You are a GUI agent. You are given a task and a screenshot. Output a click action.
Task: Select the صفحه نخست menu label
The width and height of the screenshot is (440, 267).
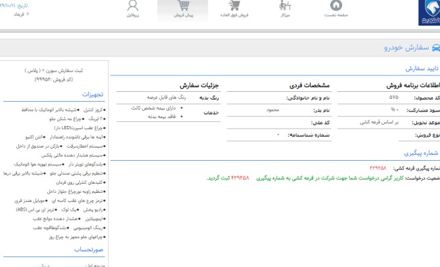[x=336, y=15]
